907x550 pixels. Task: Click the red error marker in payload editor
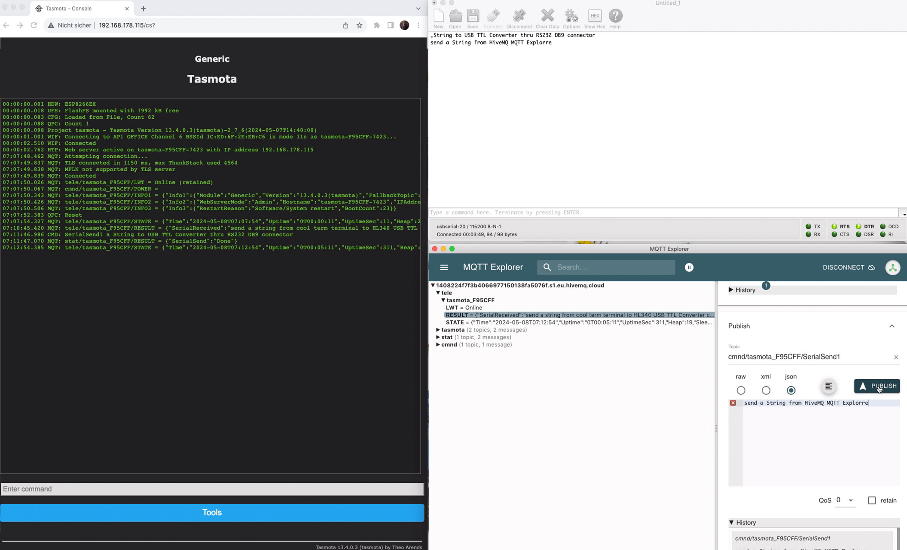733,403
